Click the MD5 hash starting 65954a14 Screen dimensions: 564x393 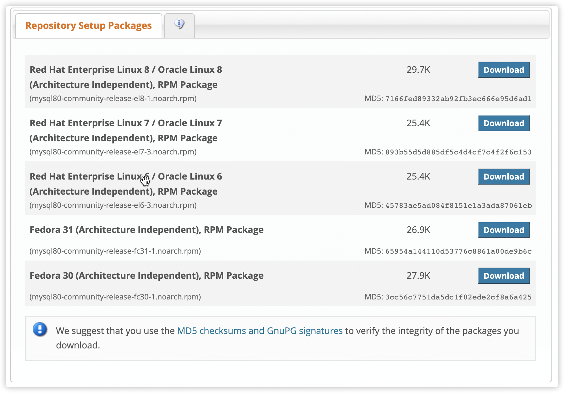coord(458,251)
